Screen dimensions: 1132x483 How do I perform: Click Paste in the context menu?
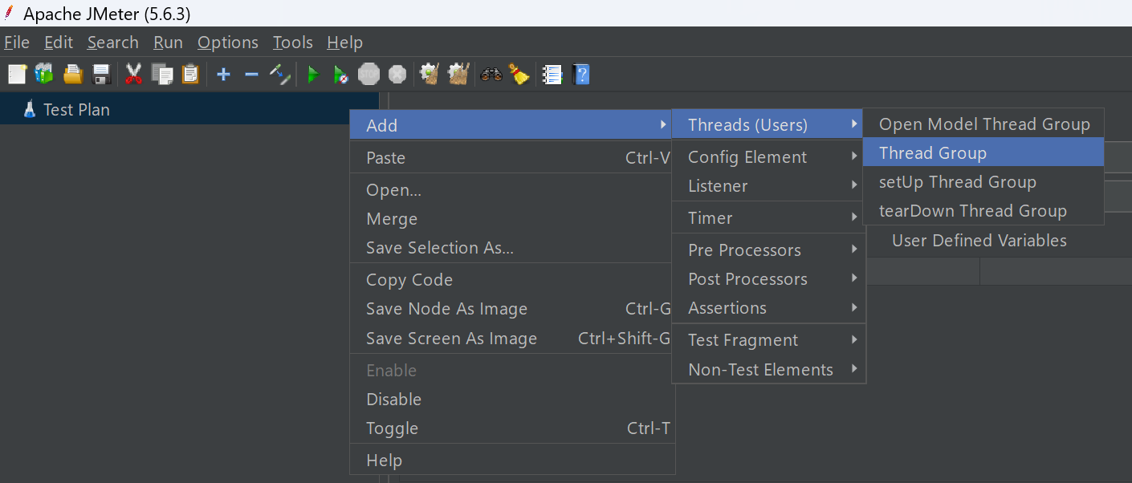[512, 158]
